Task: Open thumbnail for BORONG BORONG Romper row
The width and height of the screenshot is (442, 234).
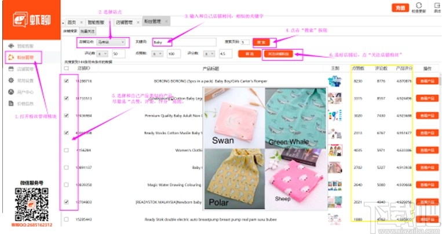Action: click(x=335, y=81)
